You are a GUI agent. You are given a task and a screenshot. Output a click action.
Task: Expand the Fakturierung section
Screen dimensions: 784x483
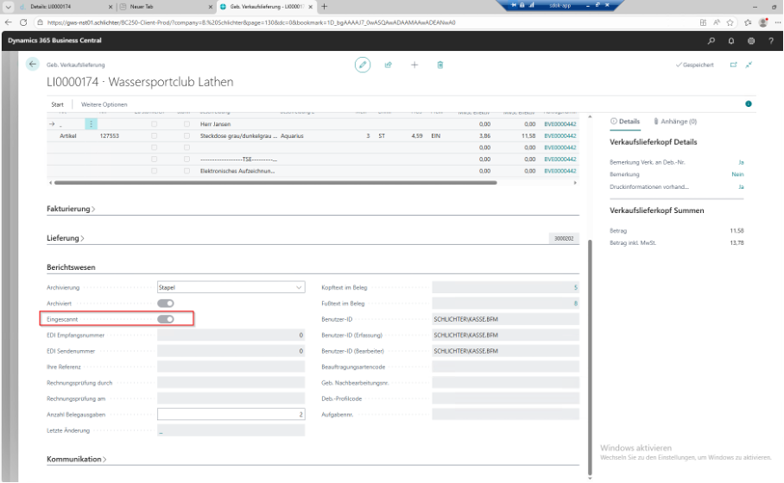click(x=71, y=209)
